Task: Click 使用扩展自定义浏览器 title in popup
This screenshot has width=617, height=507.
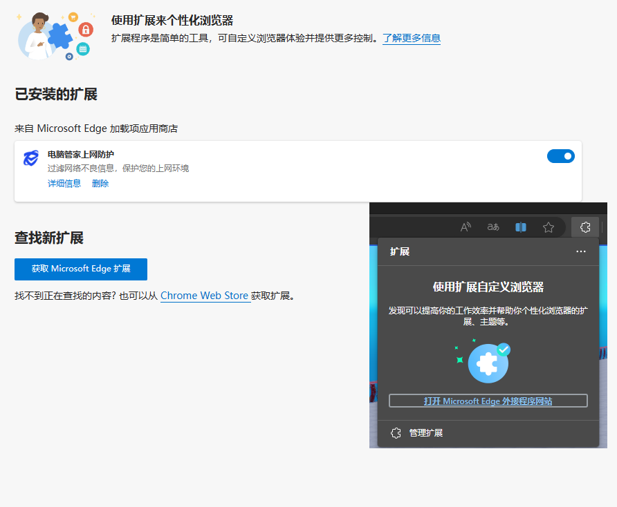Action: coord(488,287)
